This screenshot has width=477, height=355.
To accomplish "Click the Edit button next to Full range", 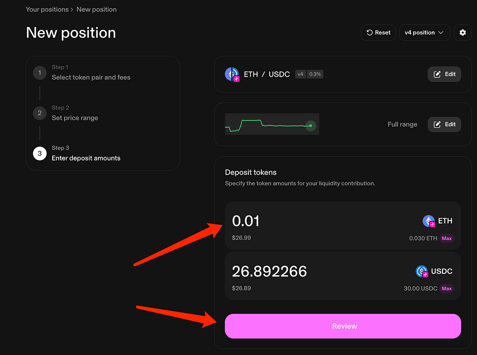I will pos(444,125).
